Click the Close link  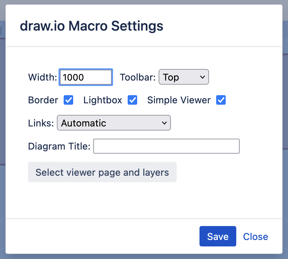(255, 236)
